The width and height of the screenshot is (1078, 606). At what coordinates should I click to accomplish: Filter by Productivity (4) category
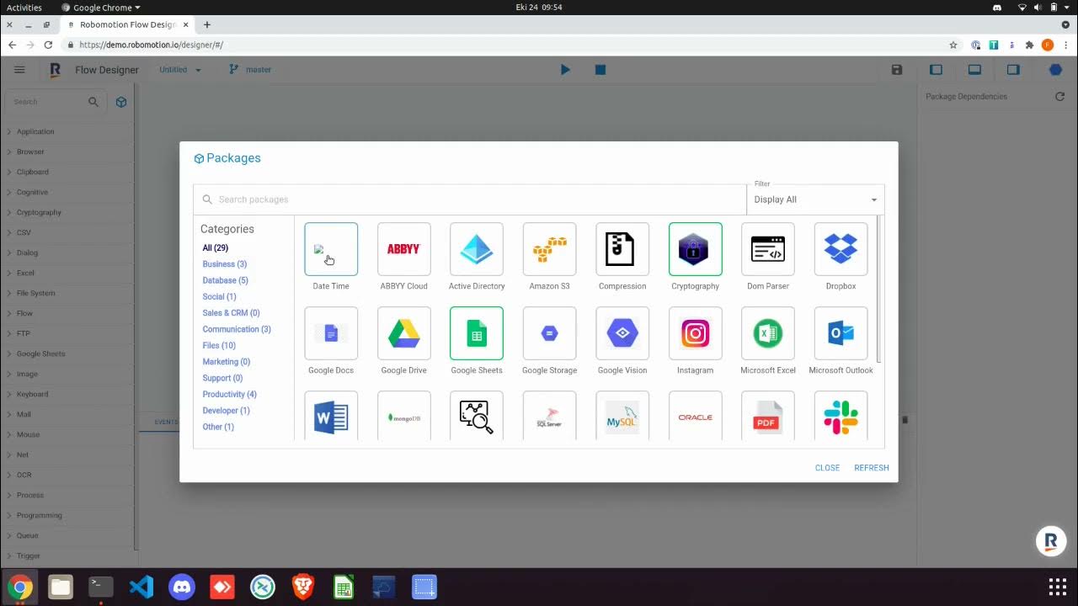[x=229, y=395]
